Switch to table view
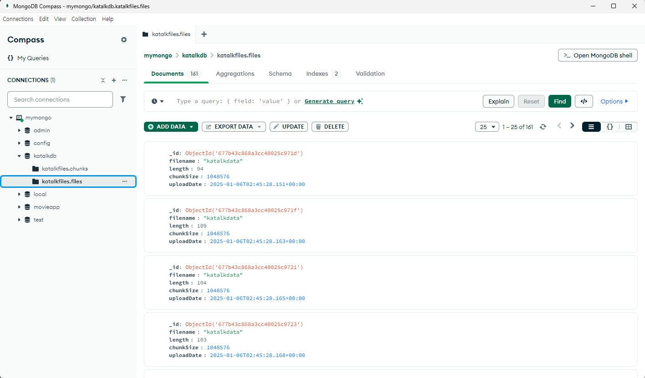Screen dimensions: 645x378 point(629,127)
